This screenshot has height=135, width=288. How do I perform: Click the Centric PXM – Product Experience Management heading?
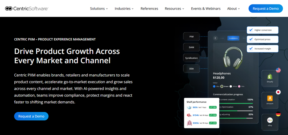pos(55,39)
